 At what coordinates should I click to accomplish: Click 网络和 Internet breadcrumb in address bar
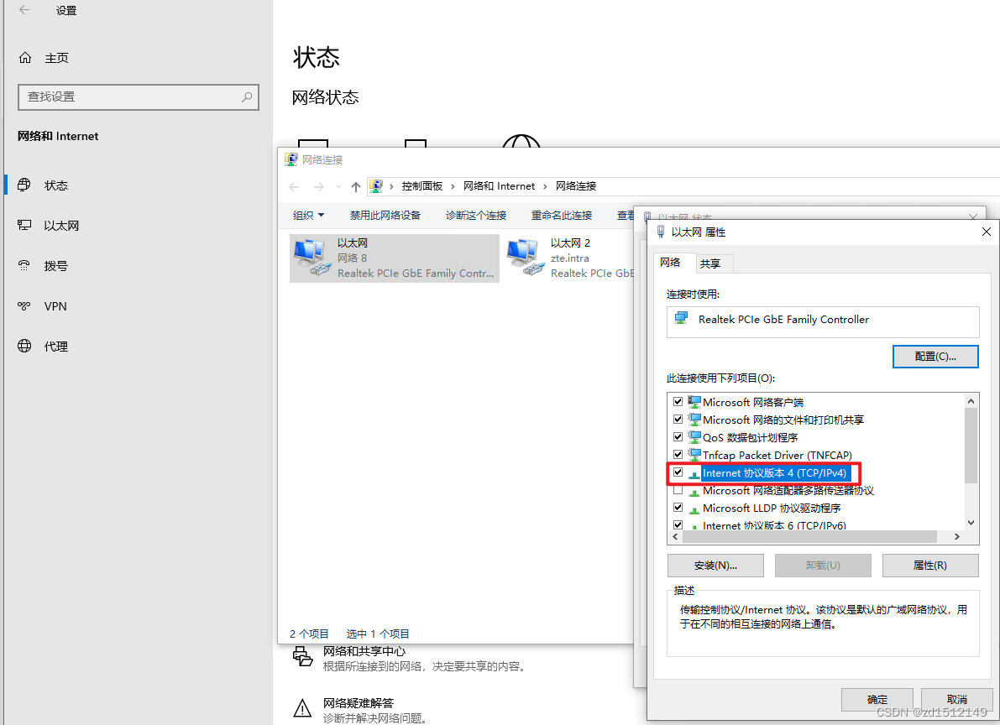[x=500, y=186]
